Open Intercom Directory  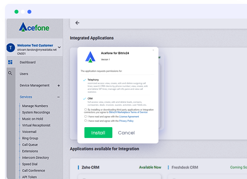(35, 158)
